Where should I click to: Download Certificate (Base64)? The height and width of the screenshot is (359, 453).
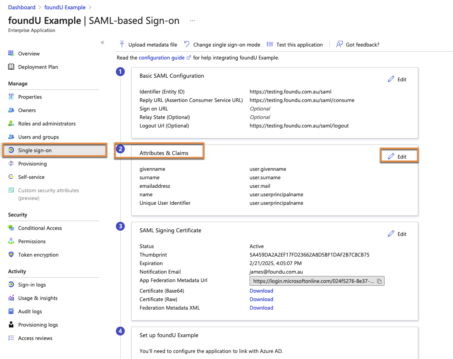(261, 291)
